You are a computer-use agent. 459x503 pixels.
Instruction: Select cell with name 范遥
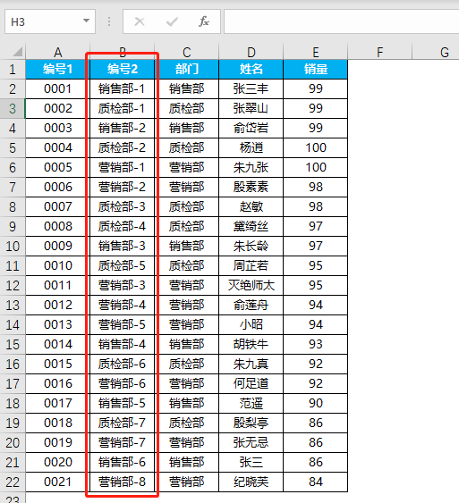click(251, 404)
